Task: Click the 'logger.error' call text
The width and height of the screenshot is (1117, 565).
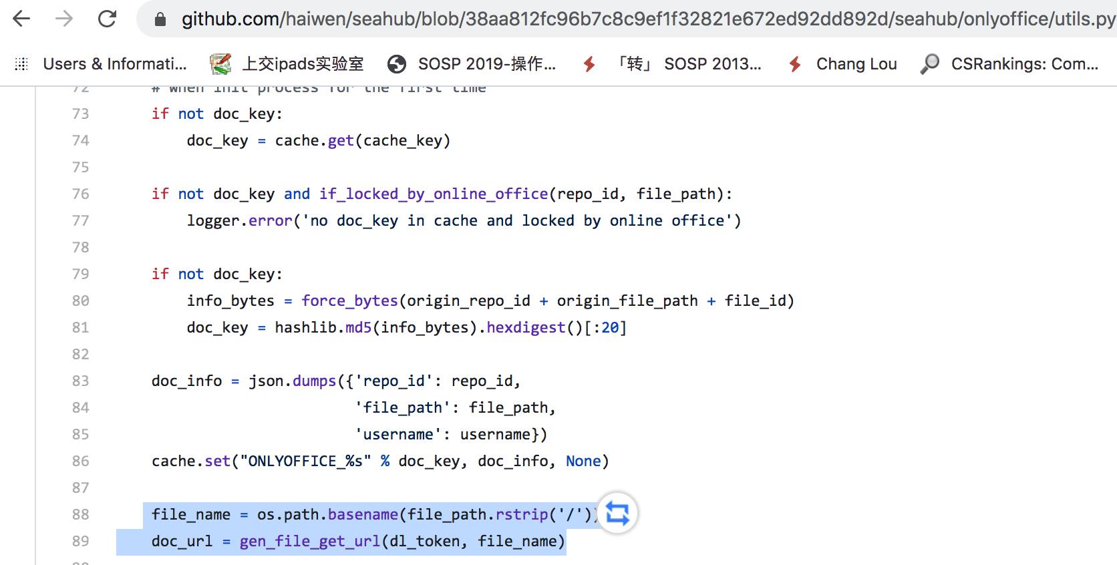Action: (240, 221)
